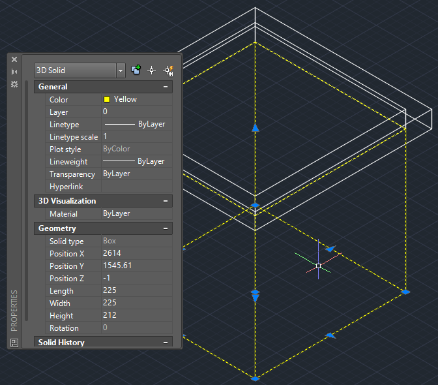
Task: Click the square grip at the box's right corner
Action: [x=405, y=292]
